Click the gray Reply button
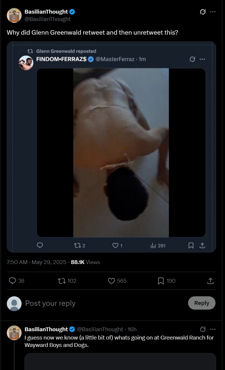 click(x=202, y=303)
